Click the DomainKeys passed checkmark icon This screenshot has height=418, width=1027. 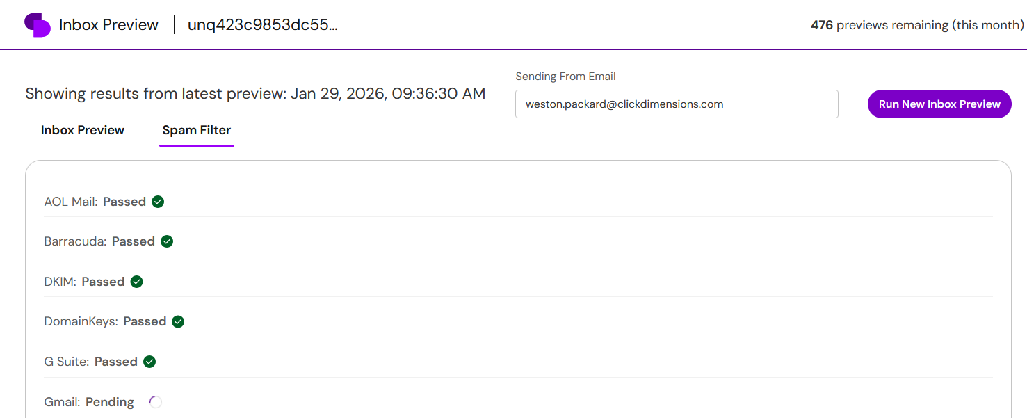coord(178,321)
